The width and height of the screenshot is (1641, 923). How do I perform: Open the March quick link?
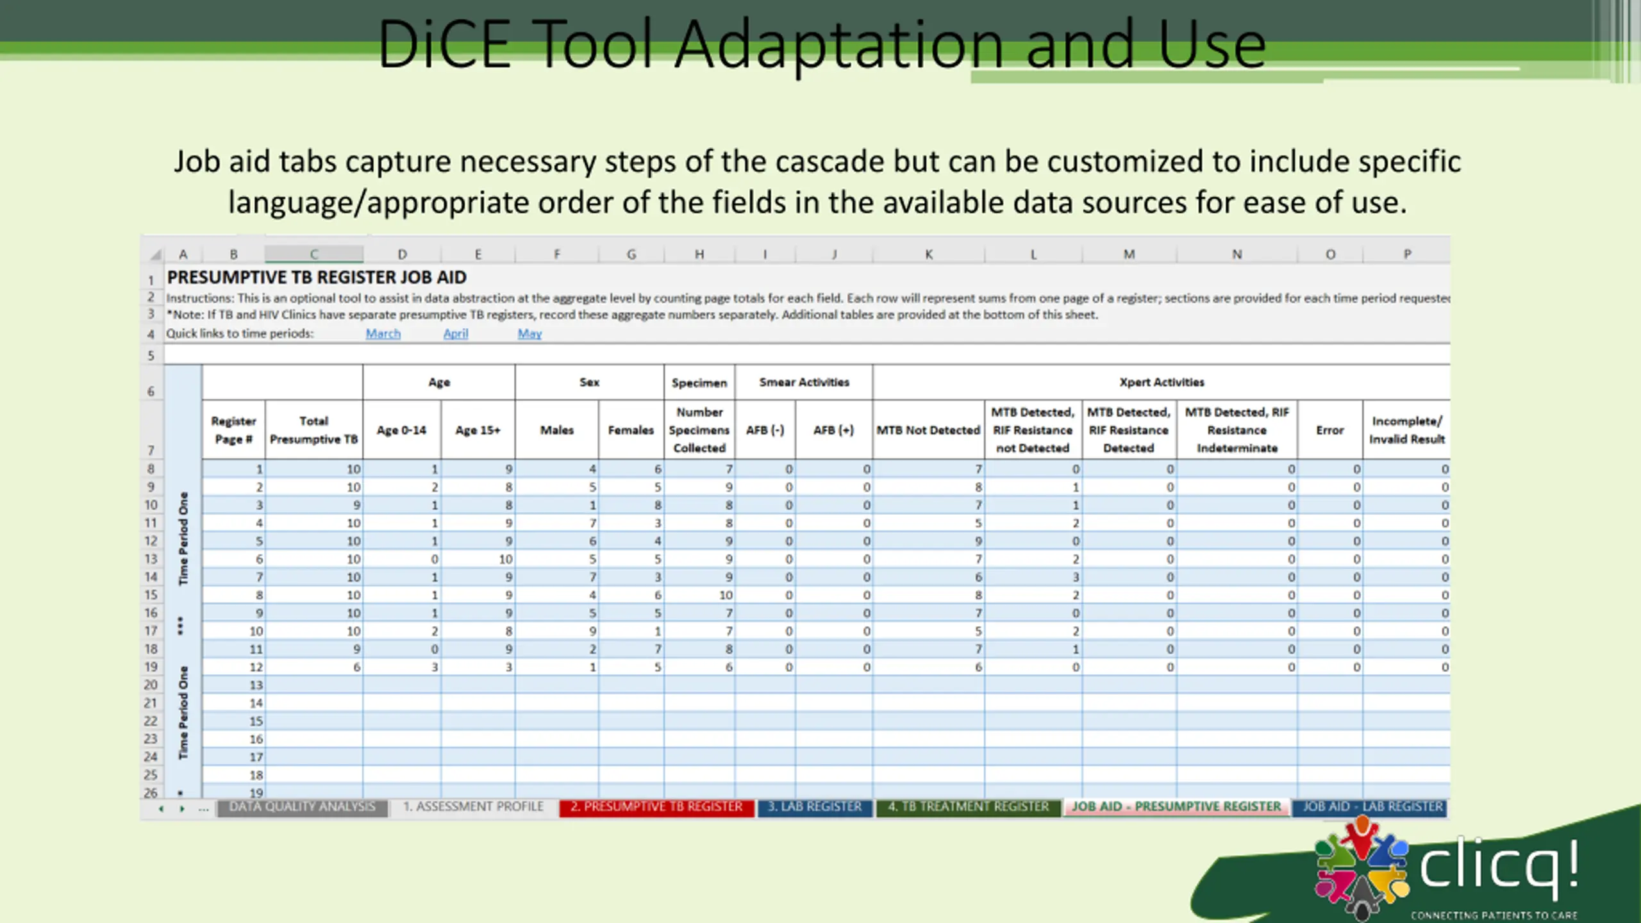point(383,333)
